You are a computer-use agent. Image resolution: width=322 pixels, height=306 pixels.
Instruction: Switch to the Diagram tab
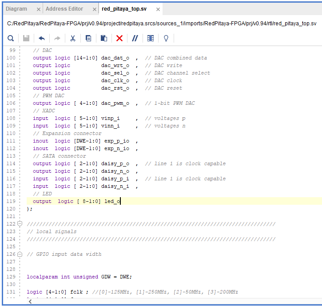(16, 9)
